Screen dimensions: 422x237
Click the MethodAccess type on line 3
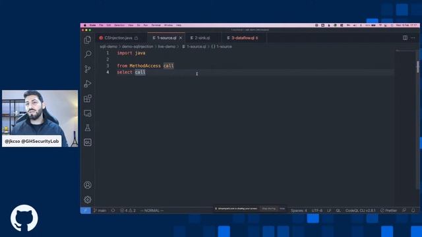point(145,66)
